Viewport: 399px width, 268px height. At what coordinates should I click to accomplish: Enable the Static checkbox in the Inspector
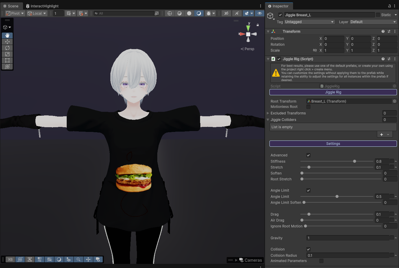click(x=377, y=15)
